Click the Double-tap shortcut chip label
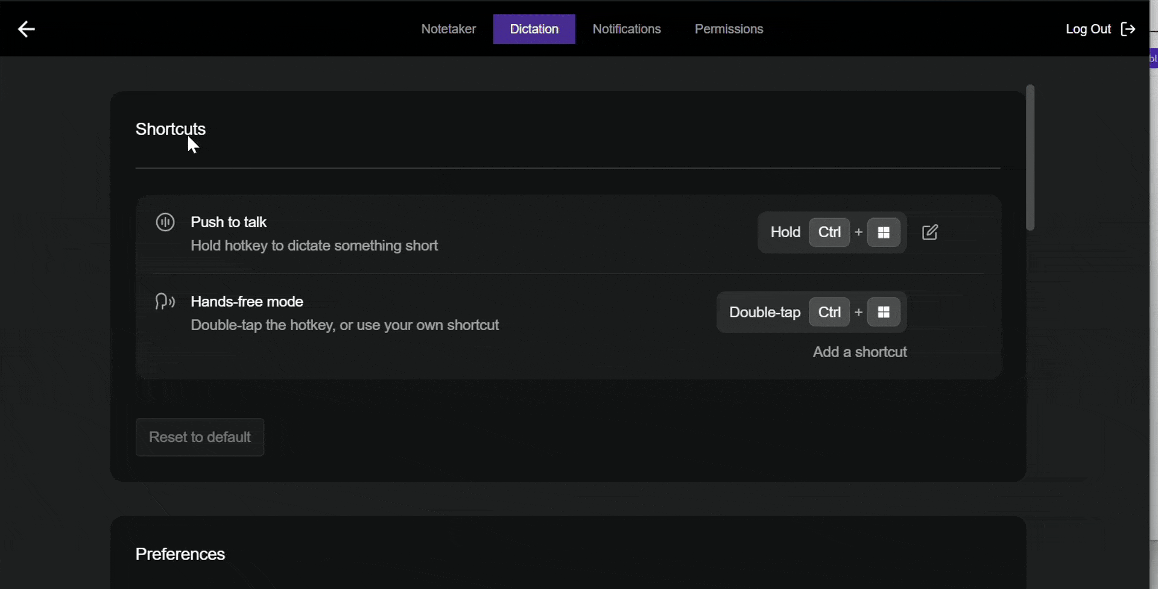Image resolution: width=1158 pixels, height=589 pixels. pyautogui.click(x=765, y=312)
